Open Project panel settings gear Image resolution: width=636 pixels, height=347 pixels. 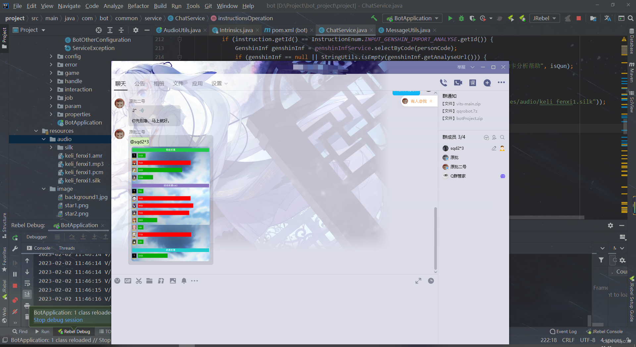point(136,30)
